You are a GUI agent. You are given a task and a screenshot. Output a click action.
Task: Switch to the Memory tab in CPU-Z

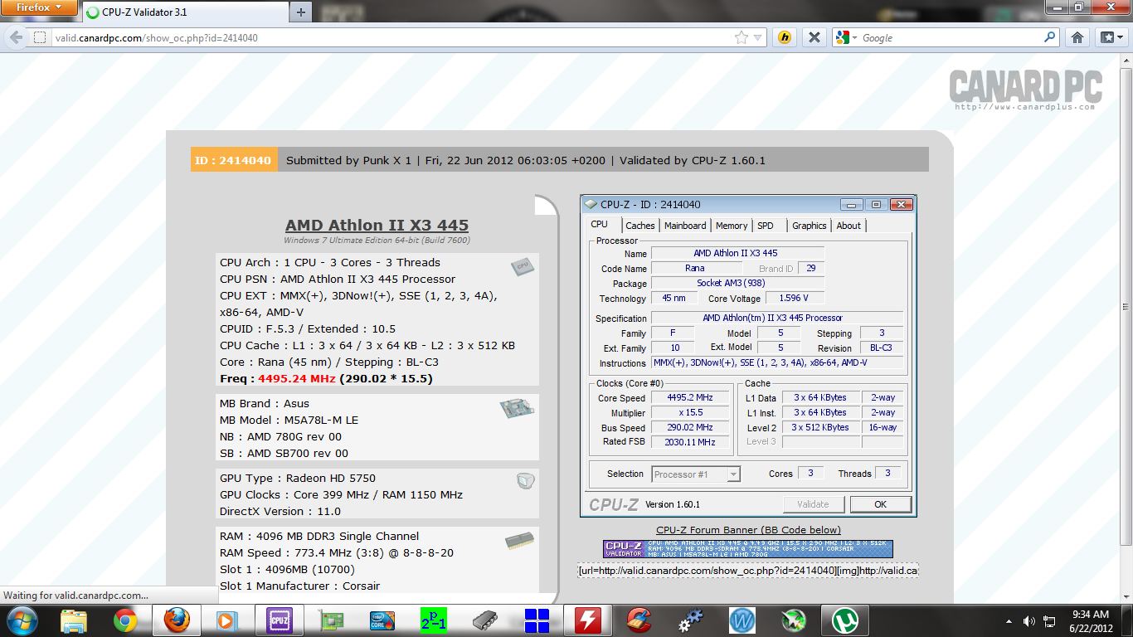(x=732, y=226)
